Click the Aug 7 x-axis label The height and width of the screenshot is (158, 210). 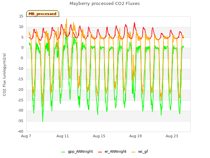pos(26,136)
